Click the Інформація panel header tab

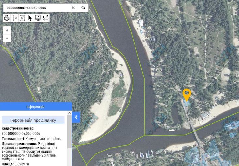36,107
